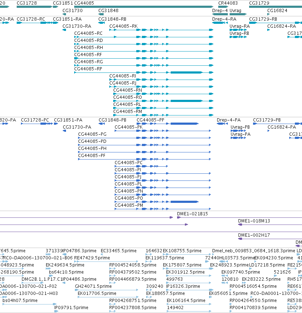Open transcript CG44085-RK
The image size is (302, 313).
coord(123,26)
